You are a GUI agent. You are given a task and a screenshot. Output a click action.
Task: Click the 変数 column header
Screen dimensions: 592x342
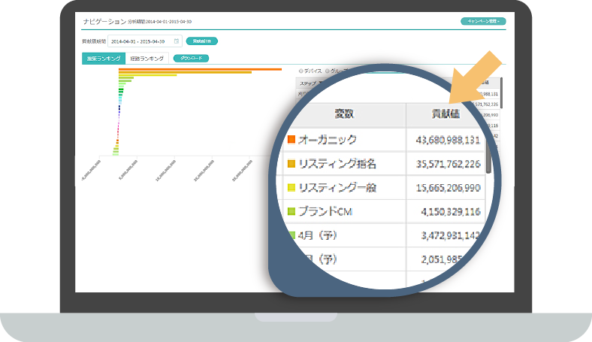pos(344,114)
